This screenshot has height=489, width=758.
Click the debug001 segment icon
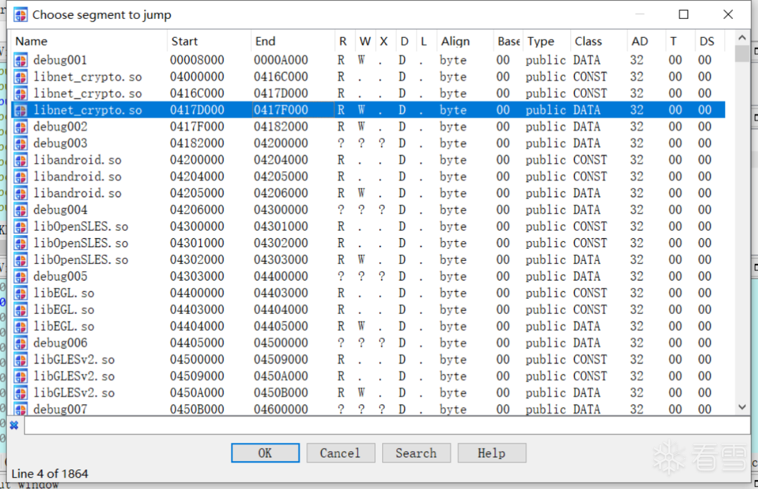[21, 60]
